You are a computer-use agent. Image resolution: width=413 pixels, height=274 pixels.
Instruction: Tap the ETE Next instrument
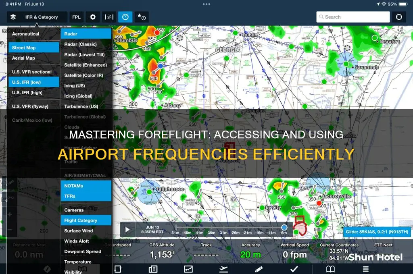pos(383,245)
